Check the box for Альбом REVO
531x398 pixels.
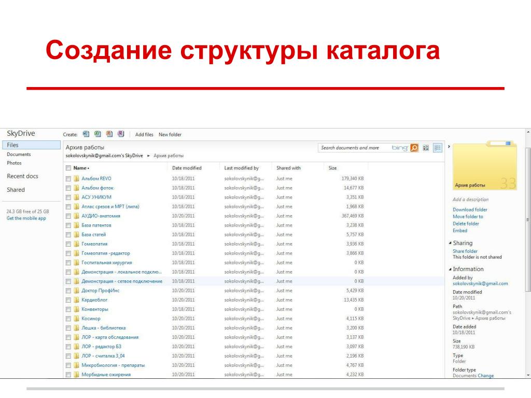pyautogui.click(x=68, y=179)
